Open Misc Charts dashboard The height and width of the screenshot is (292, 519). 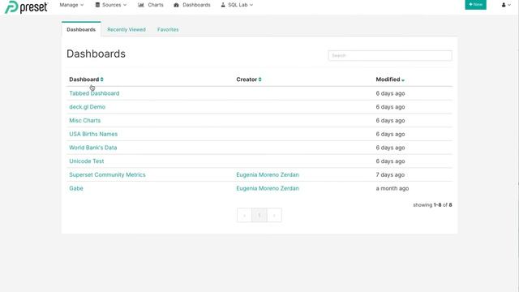pos(84,121)
